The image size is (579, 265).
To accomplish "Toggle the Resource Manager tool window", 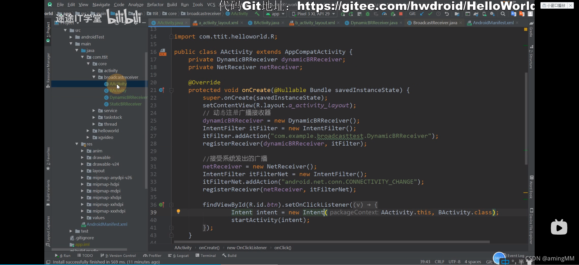I will click(x=48, y=70).
